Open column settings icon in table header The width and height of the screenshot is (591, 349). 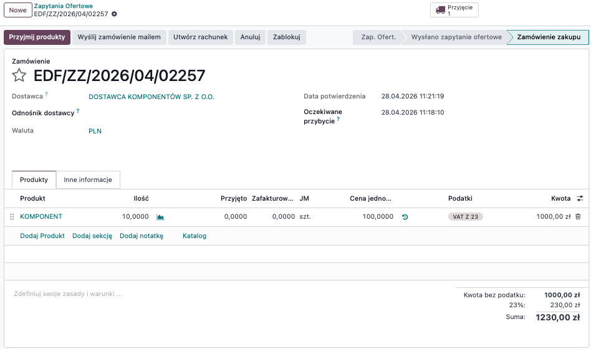click(580, 198)
